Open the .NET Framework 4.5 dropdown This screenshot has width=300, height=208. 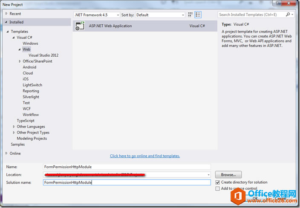97,15
